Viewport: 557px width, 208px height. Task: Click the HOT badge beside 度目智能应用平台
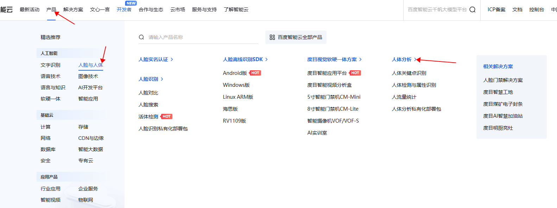pyautogui.click(x=355, y=73)
